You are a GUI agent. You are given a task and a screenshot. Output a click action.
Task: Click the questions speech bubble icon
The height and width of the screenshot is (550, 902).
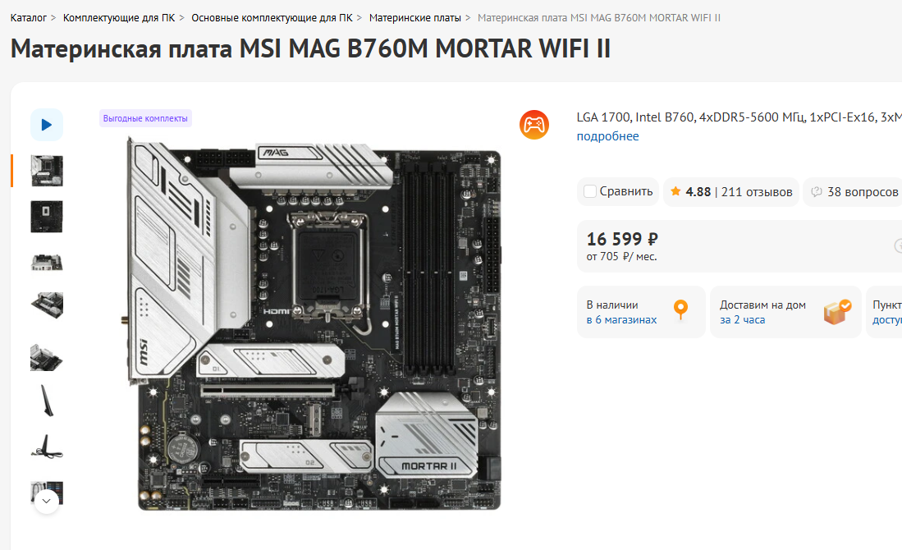(x=816, y=191)
